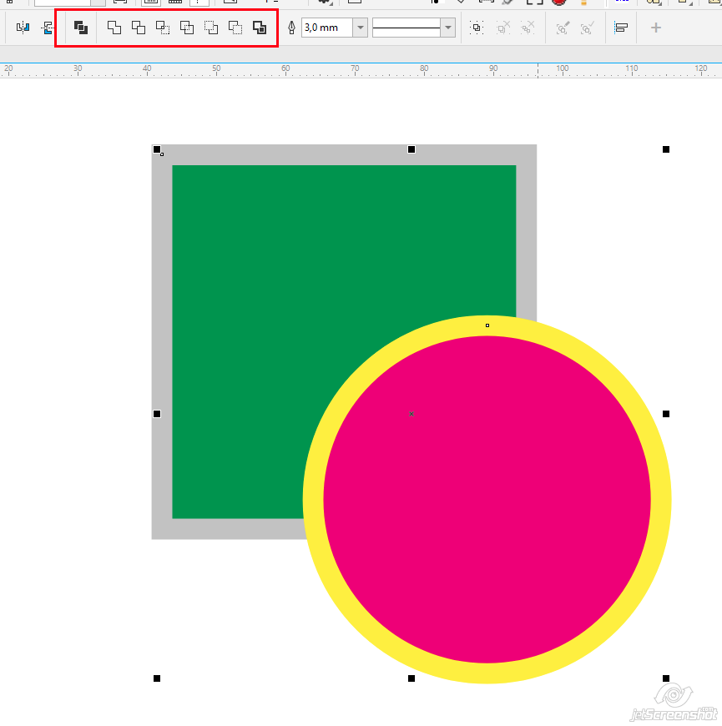Combine the selected objects
722x726 pixels.
click(81, 28)
